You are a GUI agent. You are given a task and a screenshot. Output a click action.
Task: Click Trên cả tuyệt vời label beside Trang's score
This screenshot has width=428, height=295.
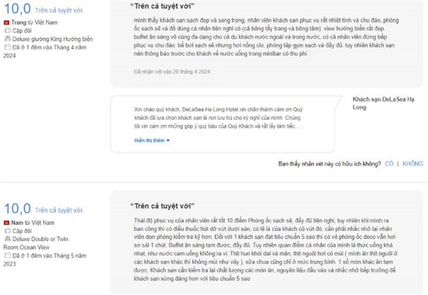[x=58, y=10]
